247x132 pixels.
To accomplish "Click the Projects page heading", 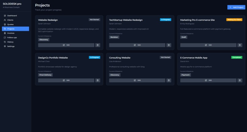I will click(42, 5).
